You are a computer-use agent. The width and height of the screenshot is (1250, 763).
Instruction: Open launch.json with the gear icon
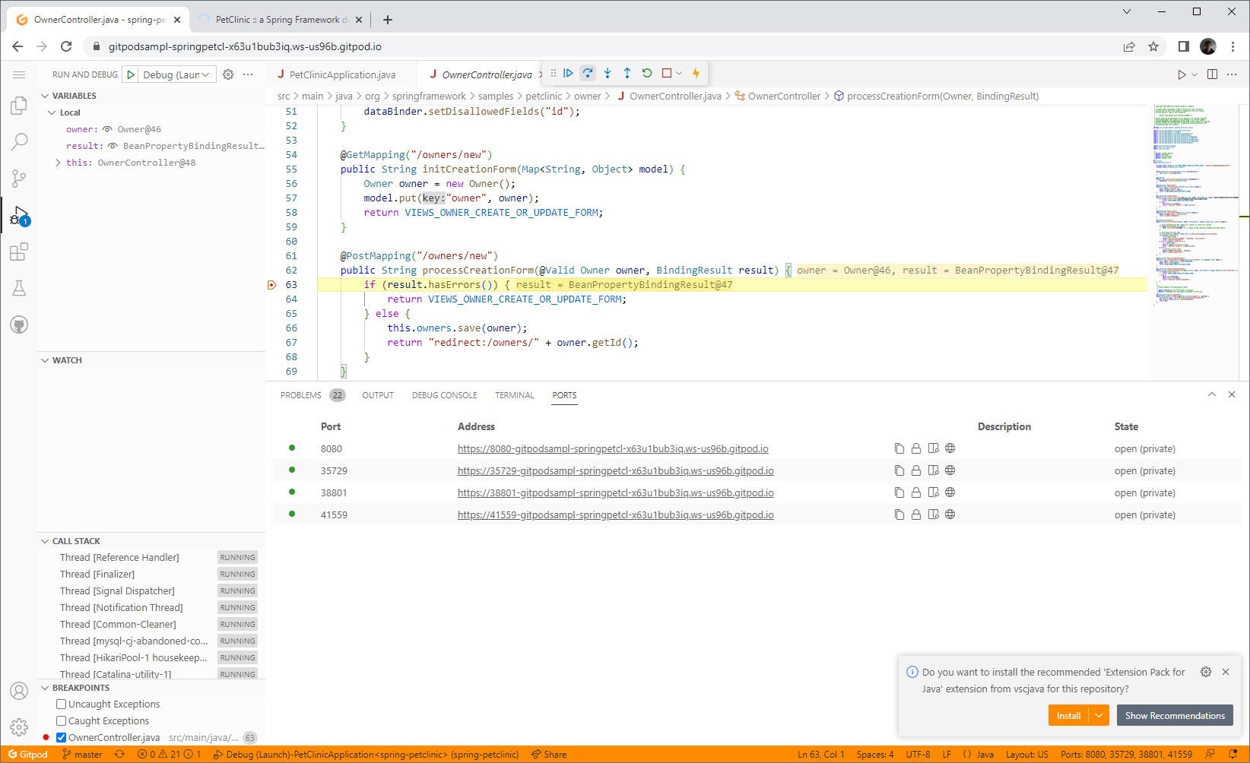click(228, 74)
